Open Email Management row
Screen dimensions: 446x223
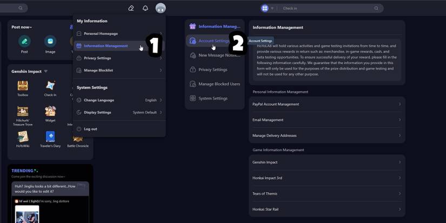click(x=327, y=120)
